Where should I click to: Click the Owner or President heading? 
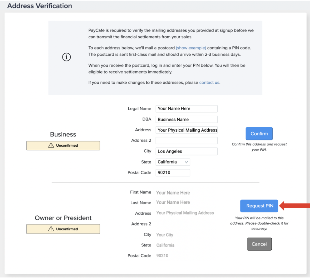(x=63, y=218)
